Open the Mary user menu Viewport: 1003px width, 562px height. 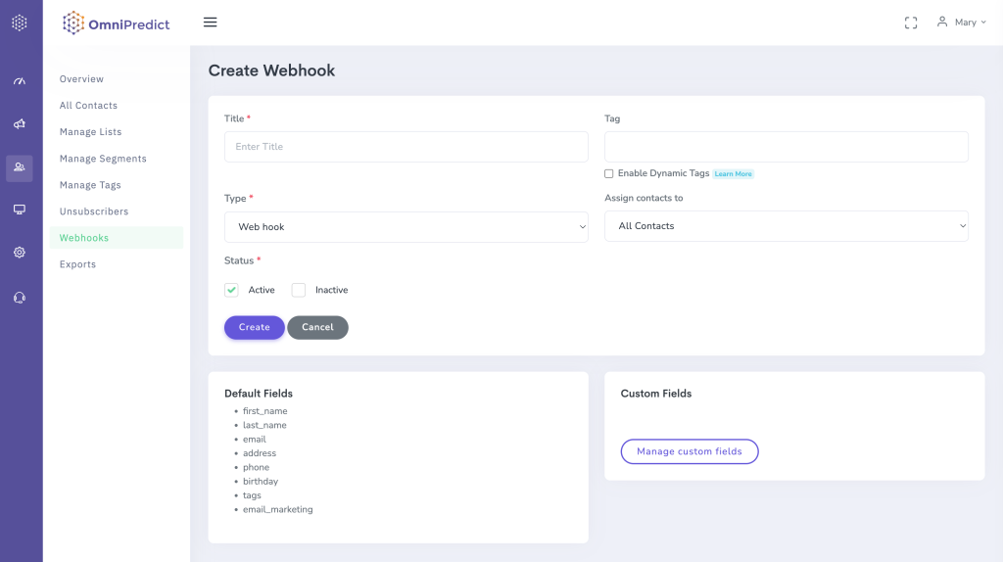(961, 23)
